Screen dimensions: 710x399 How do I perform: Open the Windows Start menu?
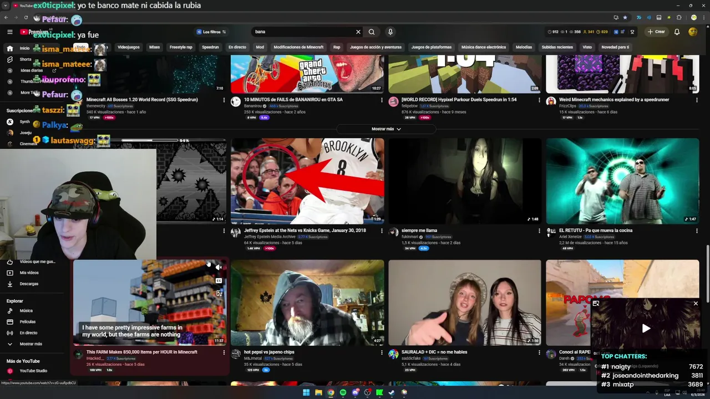[306, 392]
